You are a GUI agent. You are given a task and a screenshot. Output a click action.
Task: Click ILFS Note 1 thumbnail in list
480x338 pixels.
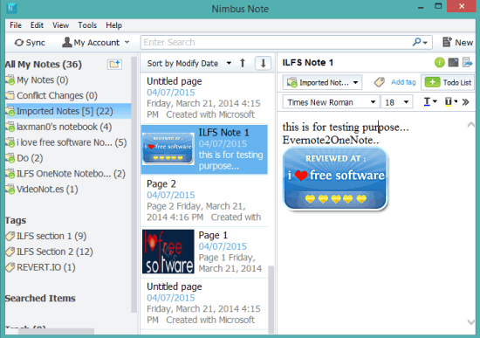click(168, 148)
